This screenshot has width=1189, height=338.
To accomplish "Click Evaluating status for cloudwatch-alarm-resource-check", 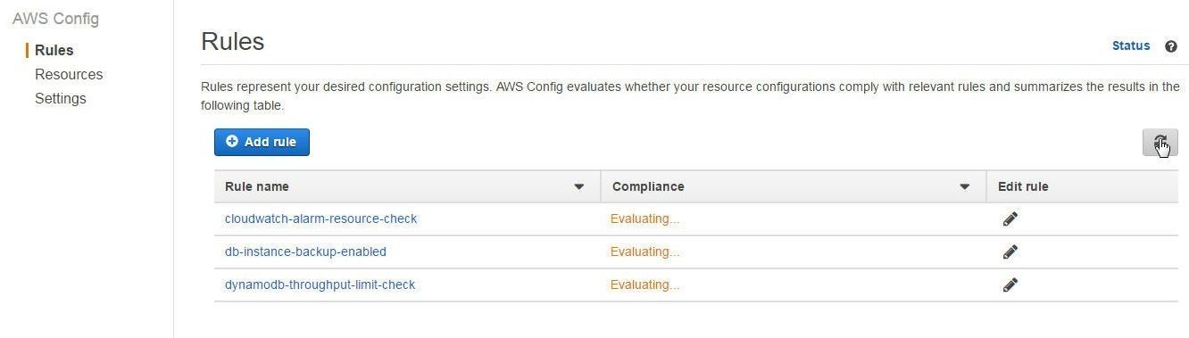I will click(x=644, y=218).
